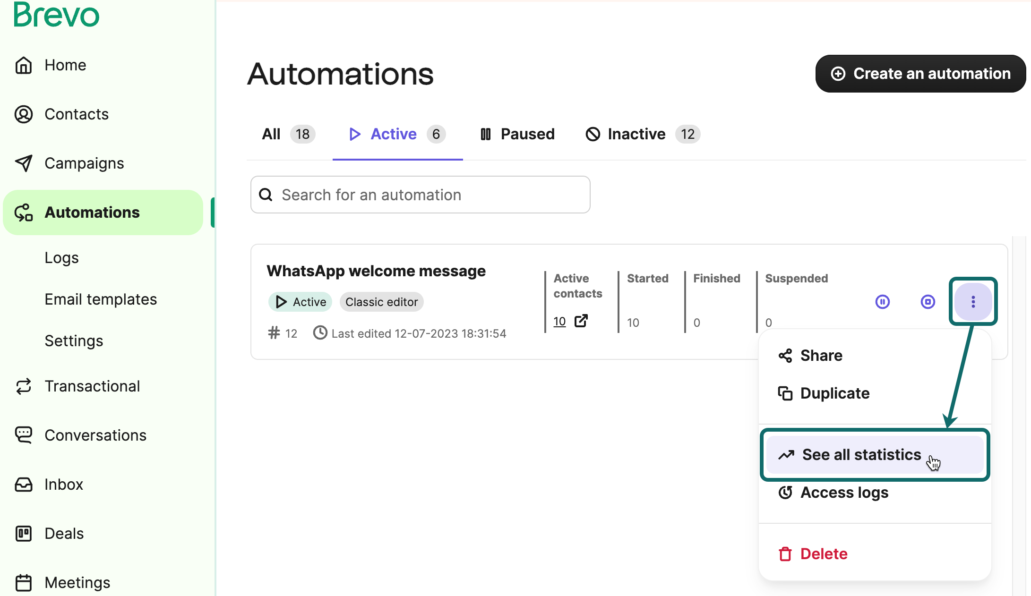Click inside the automation search field

[421, 195]
